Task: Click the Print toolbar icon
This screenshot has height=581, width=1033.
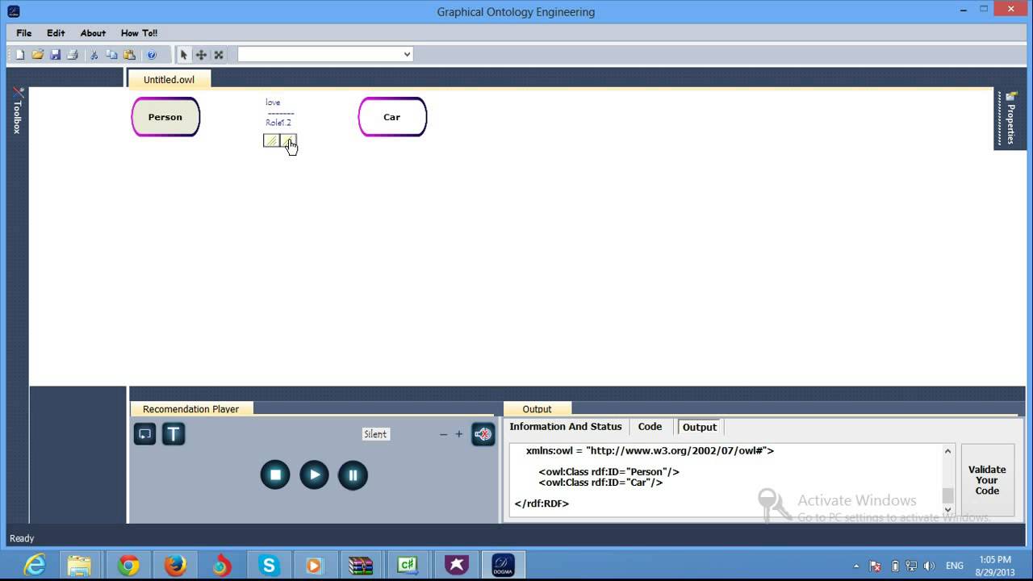Action: 72,55
